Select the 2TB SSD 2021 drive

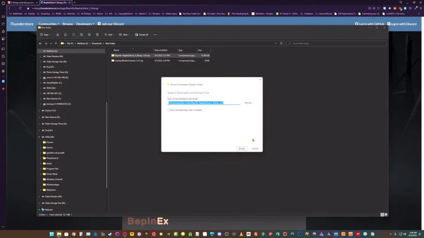(52, 93)
